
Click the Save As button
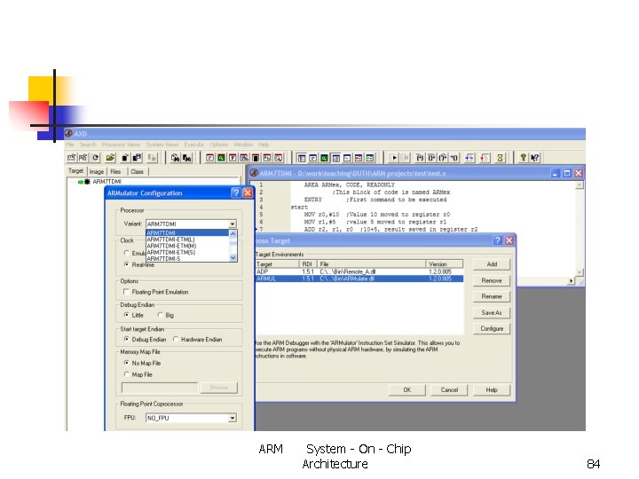point(492,313)
